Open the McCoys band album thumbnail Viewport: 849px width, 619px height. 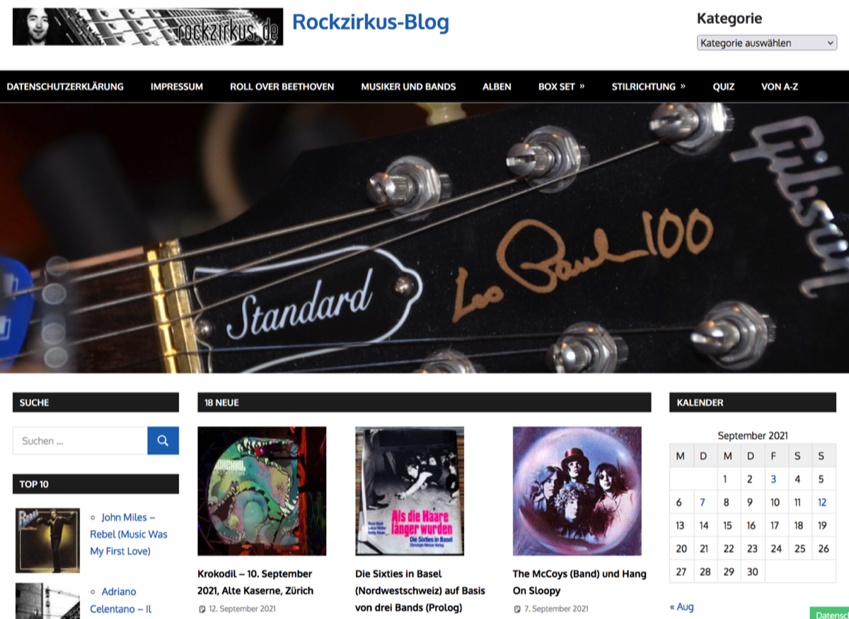tap(577, 491)
